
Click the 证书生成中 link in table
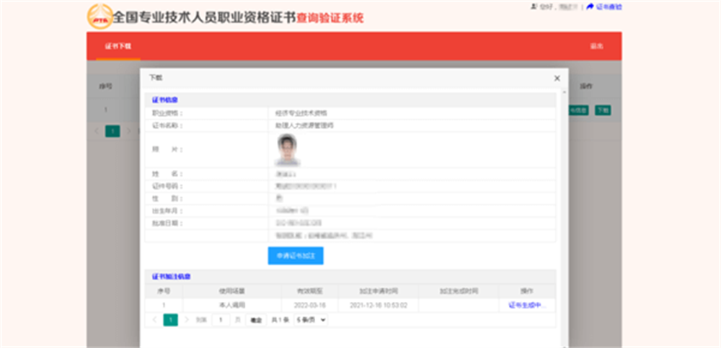(528, 305)
